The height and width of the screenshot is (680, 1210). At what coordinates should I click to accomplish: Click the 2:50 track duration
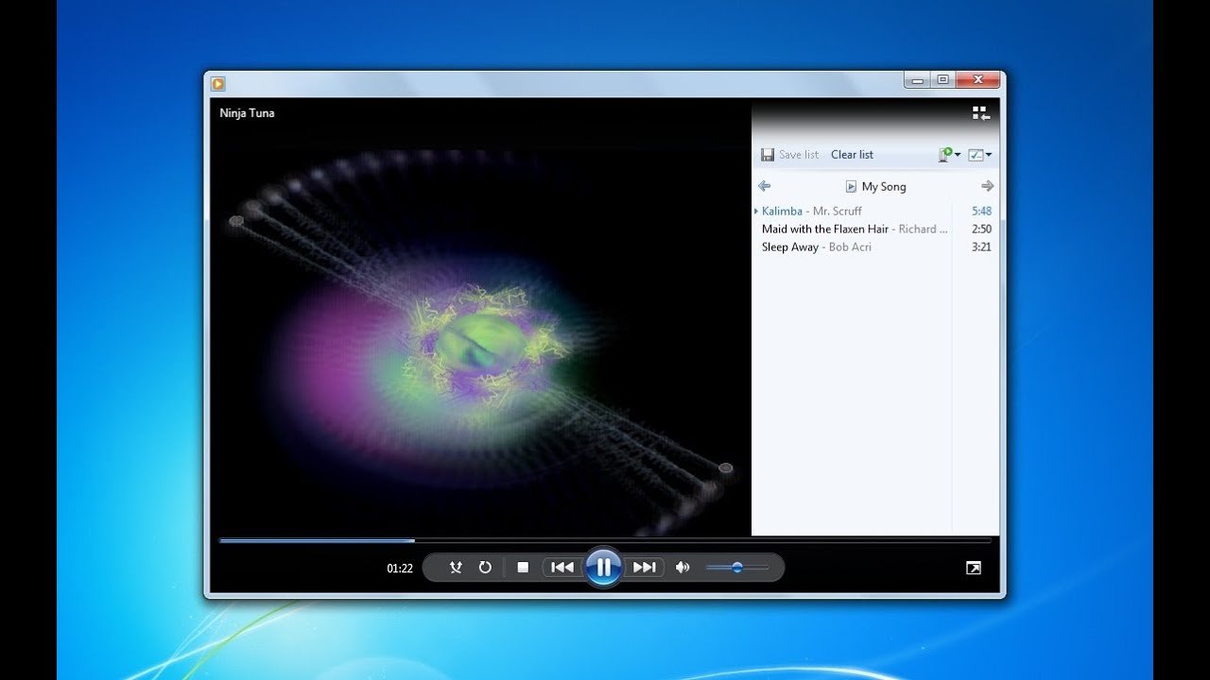tap(981, 229)
